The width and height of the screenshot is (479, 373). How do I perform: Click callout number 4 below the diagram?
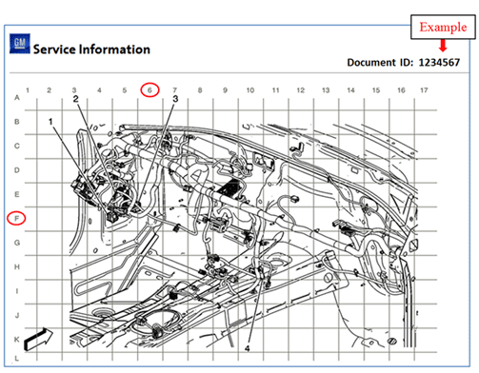click(x=248, y=348)
